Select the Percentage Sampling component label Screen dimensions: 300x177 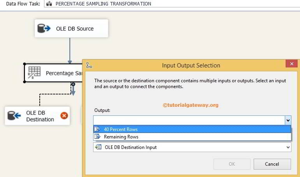pos(64,73)
